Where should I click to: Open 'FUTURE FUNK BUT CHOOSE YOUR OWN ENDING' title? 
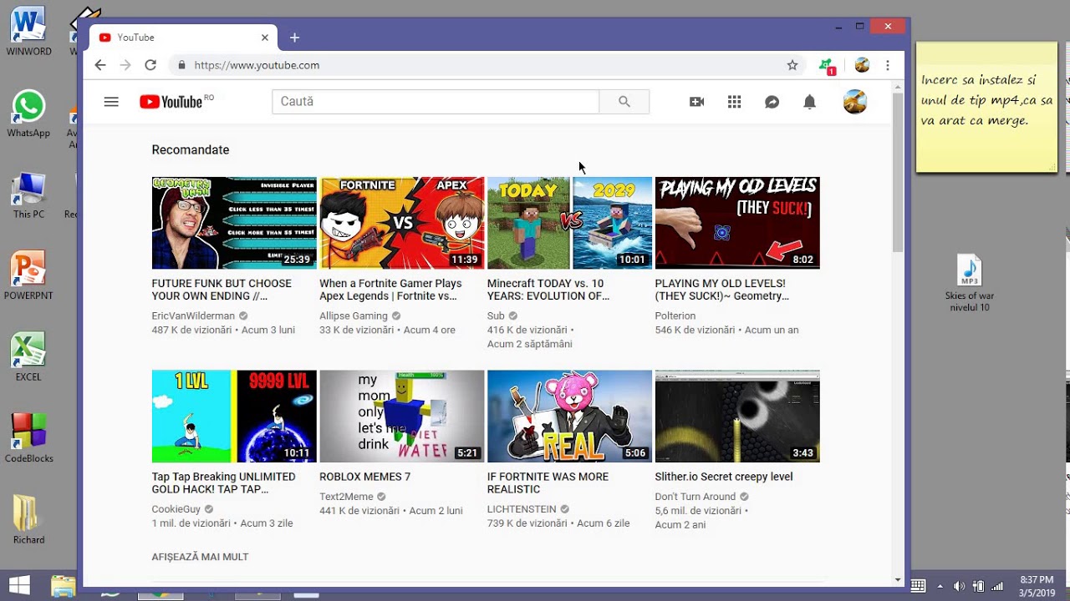(x=222, y=290)
